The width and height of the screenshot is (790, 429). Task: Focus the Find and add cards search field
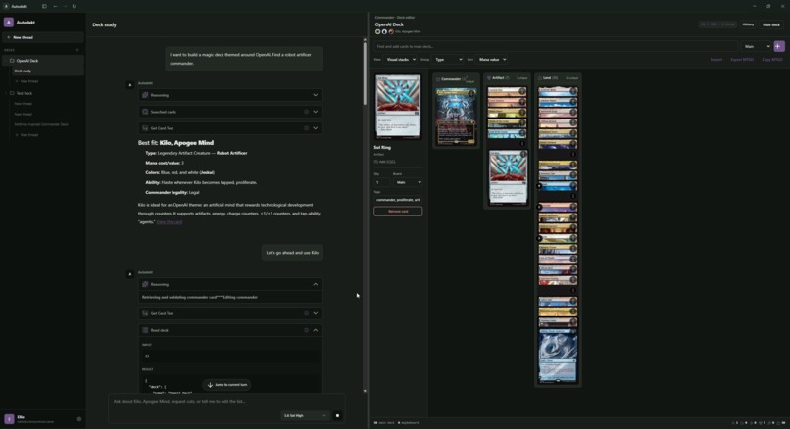tap(556, 46)
